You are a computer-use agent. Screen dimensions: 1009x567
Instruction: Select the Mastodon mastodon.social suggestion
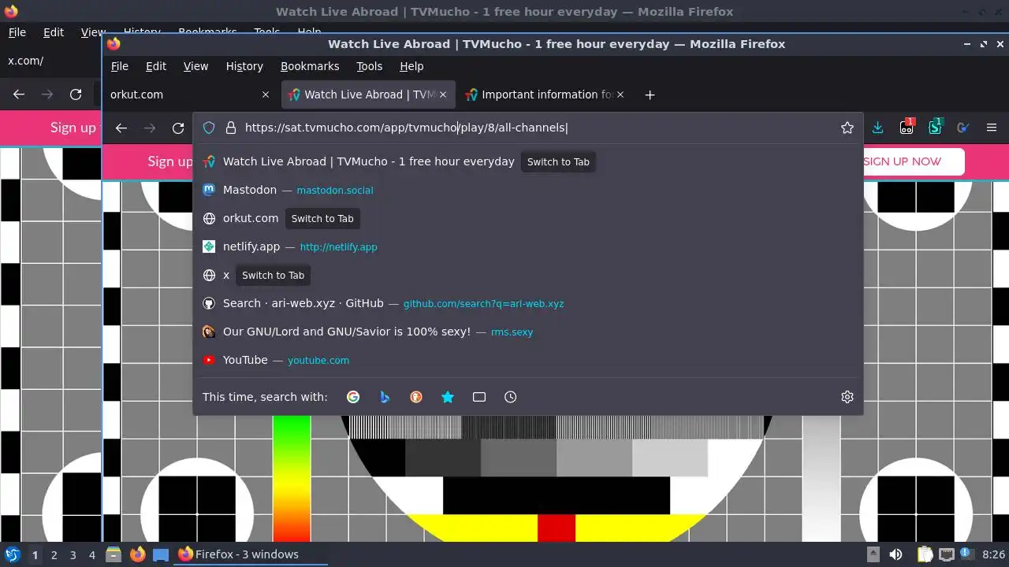pos(528,190)
